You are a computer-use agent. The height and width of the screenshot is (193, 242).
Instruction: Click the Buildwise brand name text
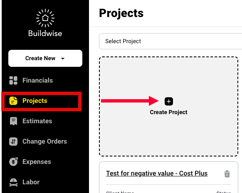45,34
